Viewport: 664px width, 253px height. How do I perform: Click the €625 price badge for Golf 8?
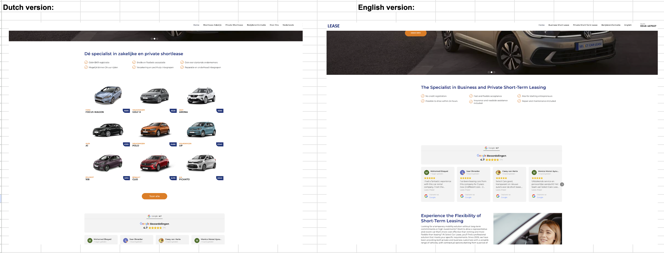pos(173,111)
